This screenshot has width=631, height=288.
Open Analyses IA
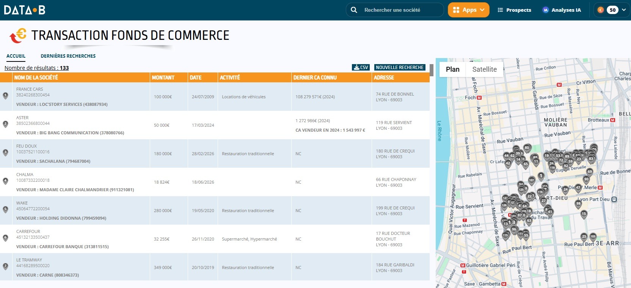pyautogui.click(x=562, y=10)
